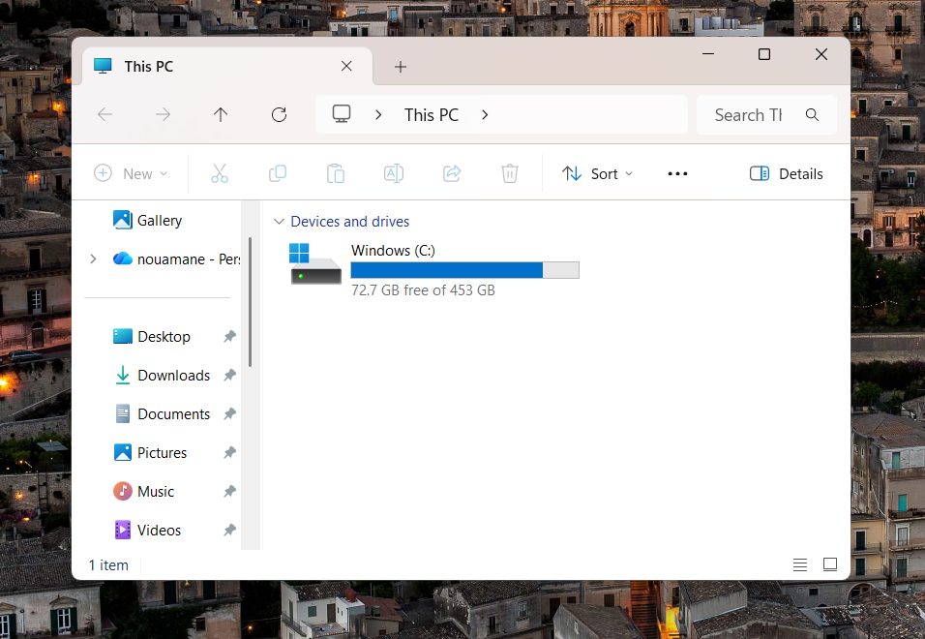This screenshot has height=639, width=925.
Task: Switch to large thumbnails view layout
Action: pos(830,564)
